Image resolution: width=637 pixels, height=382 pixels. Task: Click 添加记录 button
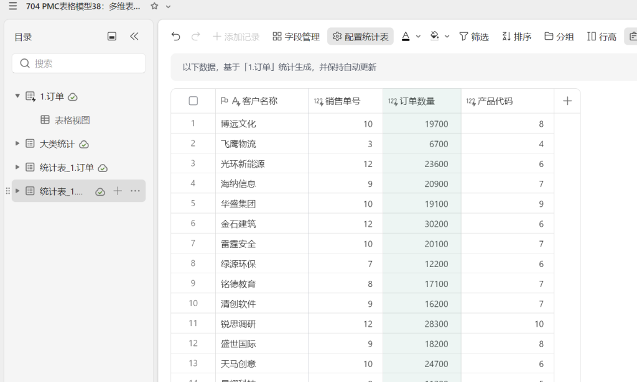[236, 37]
